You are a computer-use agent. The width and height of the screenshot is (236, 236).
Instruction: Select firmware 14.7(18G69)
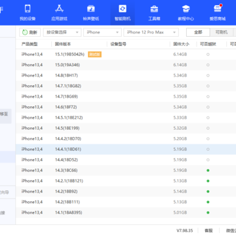(126, 96)
